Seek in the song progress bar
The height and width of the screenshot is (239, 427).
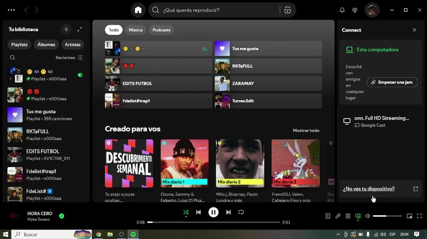[x=213, y=222]
